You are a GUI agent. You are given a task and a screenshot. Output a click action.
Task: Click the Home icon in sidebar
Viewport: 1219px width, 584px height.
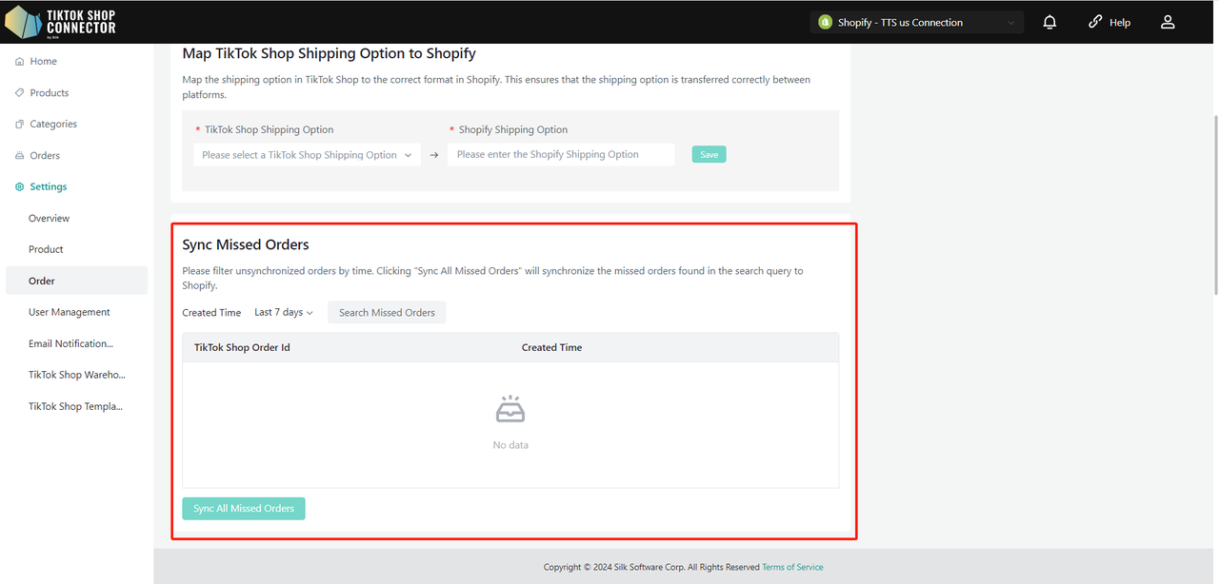coord(20,62)
